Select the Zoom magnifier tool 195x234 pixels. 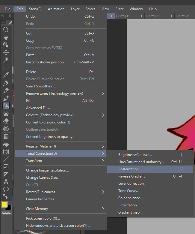tap(6, 30)
